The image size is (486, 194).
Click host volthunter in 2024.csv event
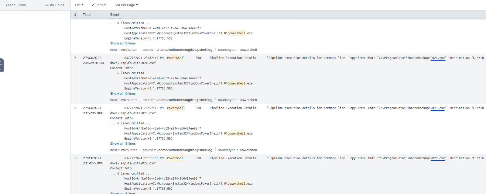tap(129, 100)
